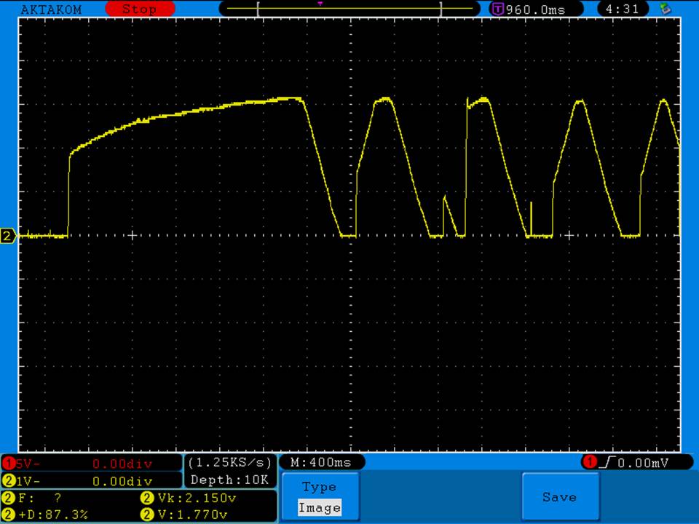The width and height of the screenshot is (699, 524).
Task: Click the Vk 2.150v measurement
Action: (188, 499)
